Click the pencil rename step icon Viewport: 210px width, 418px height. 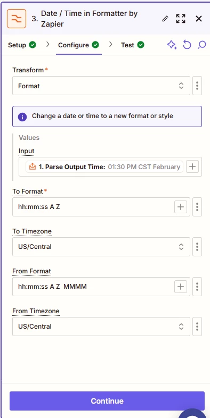point(165,19)
